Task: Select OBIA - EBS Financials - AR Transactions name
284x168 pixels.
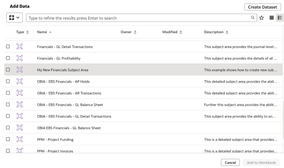Action: pyautogui.click(x=69, y=93)
